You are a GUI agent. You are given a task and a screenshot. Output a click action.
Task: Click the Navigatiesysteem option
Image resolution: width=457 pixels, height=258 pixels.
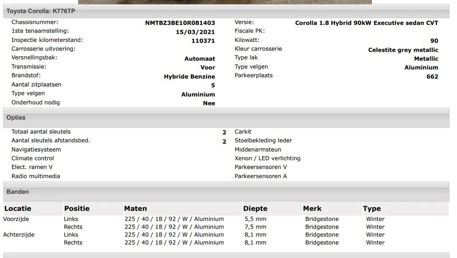36,150
